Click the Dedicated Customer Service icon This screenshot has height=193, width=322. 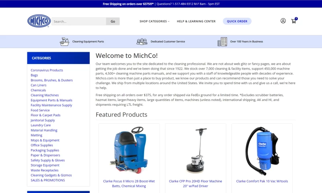[x=142, y=41]
